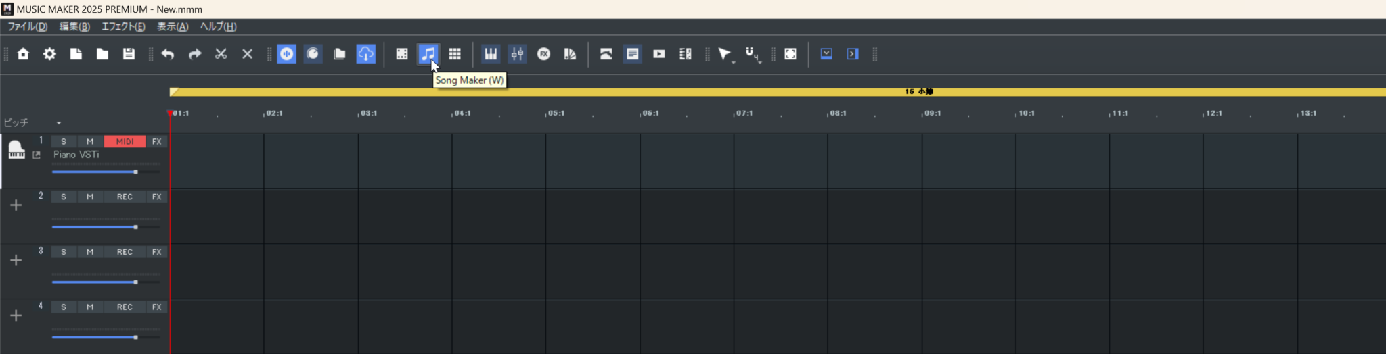Click the Song Maker music note icon
1386x354 pixels.
coord(428,54)
